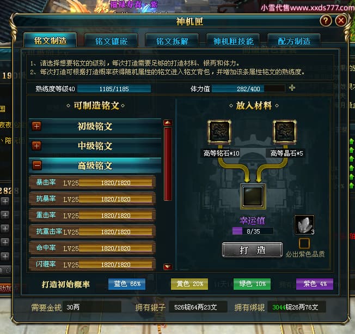Click the red vertical scrollbar track

(168, 164)
